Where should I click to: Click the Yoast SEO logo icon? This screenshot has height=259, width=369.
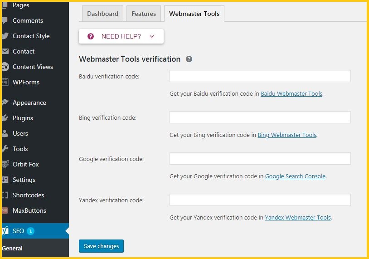(x=5, y=231)
